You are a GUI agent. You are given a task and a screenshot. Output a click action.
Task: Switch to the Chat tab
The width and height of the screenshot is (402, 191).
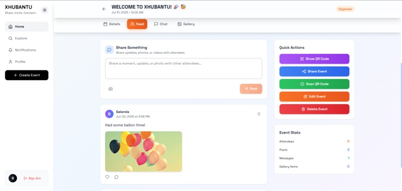pos(161,24)
